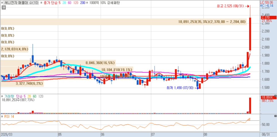Select the 거래량 indicator label
277x137 pixels.
pyautogui.click(x=9, y=96)
